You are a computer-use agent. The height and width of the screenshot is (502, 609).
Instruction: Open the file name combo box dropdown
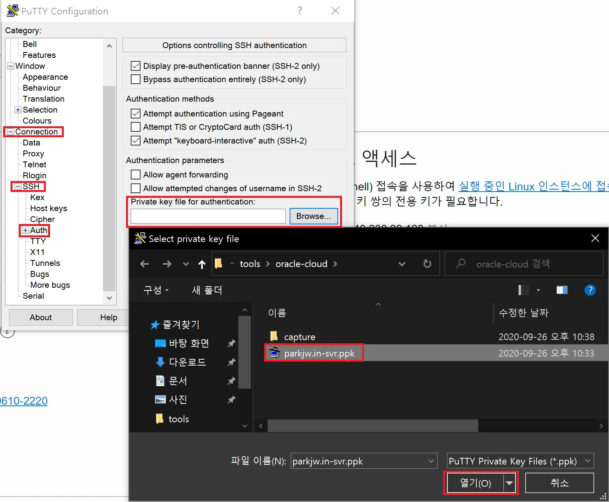click(x=431, y=461)
